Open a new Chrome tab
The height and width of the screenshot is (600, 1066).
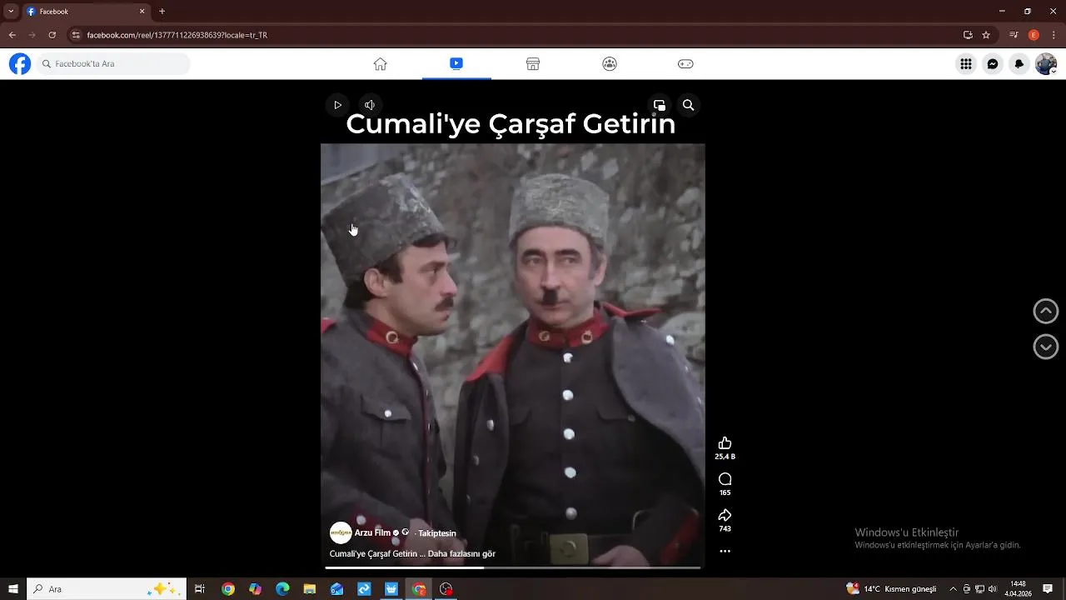click(x=162, y=12)
